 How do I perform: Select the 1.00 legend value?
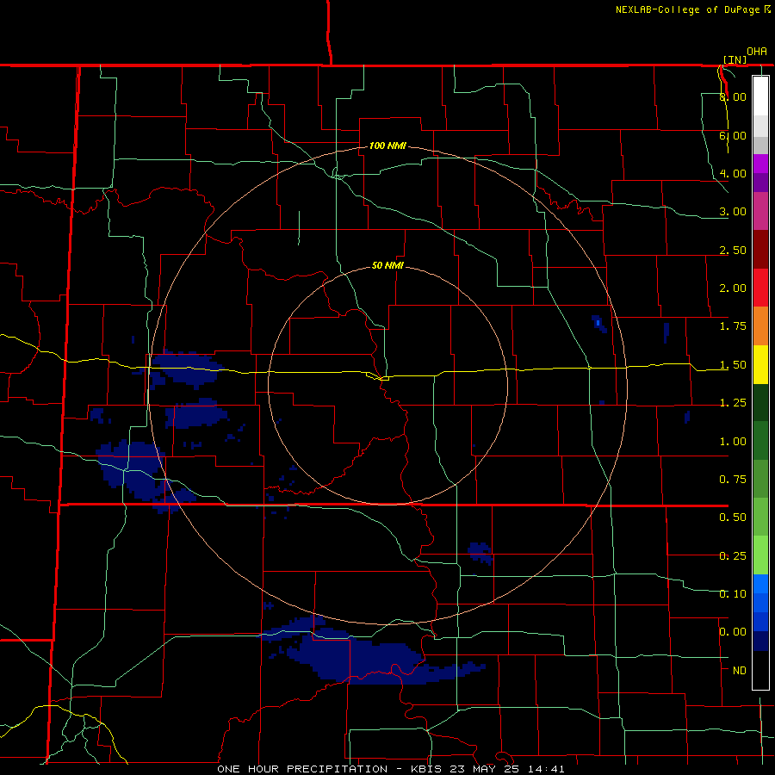[733, 442]
